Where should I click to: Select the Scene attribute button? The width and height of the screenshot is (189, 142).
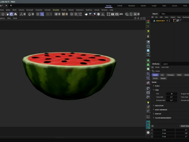click(x=155, y=75)
